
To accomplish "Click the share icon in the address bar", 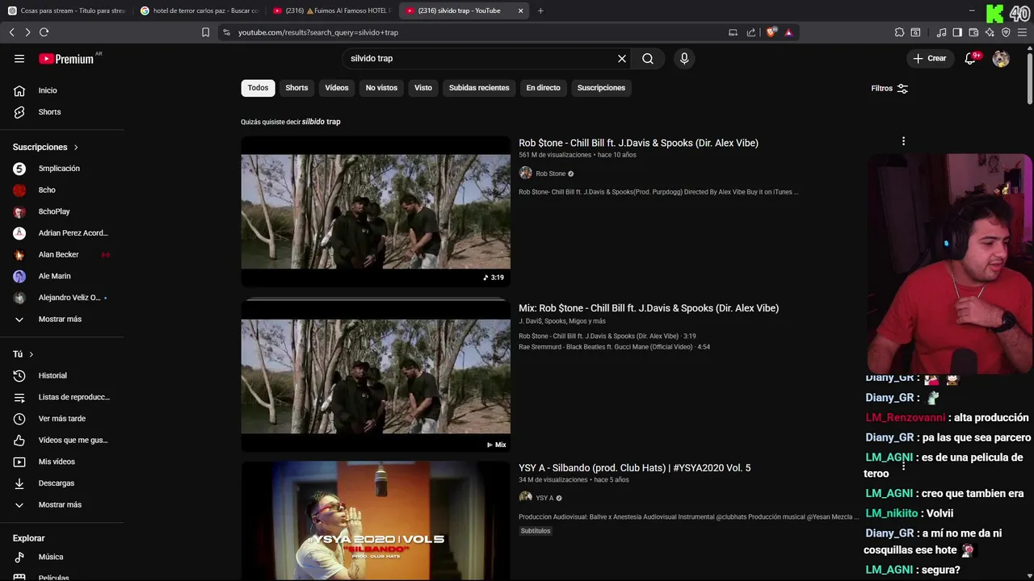I will coord(751,32).
